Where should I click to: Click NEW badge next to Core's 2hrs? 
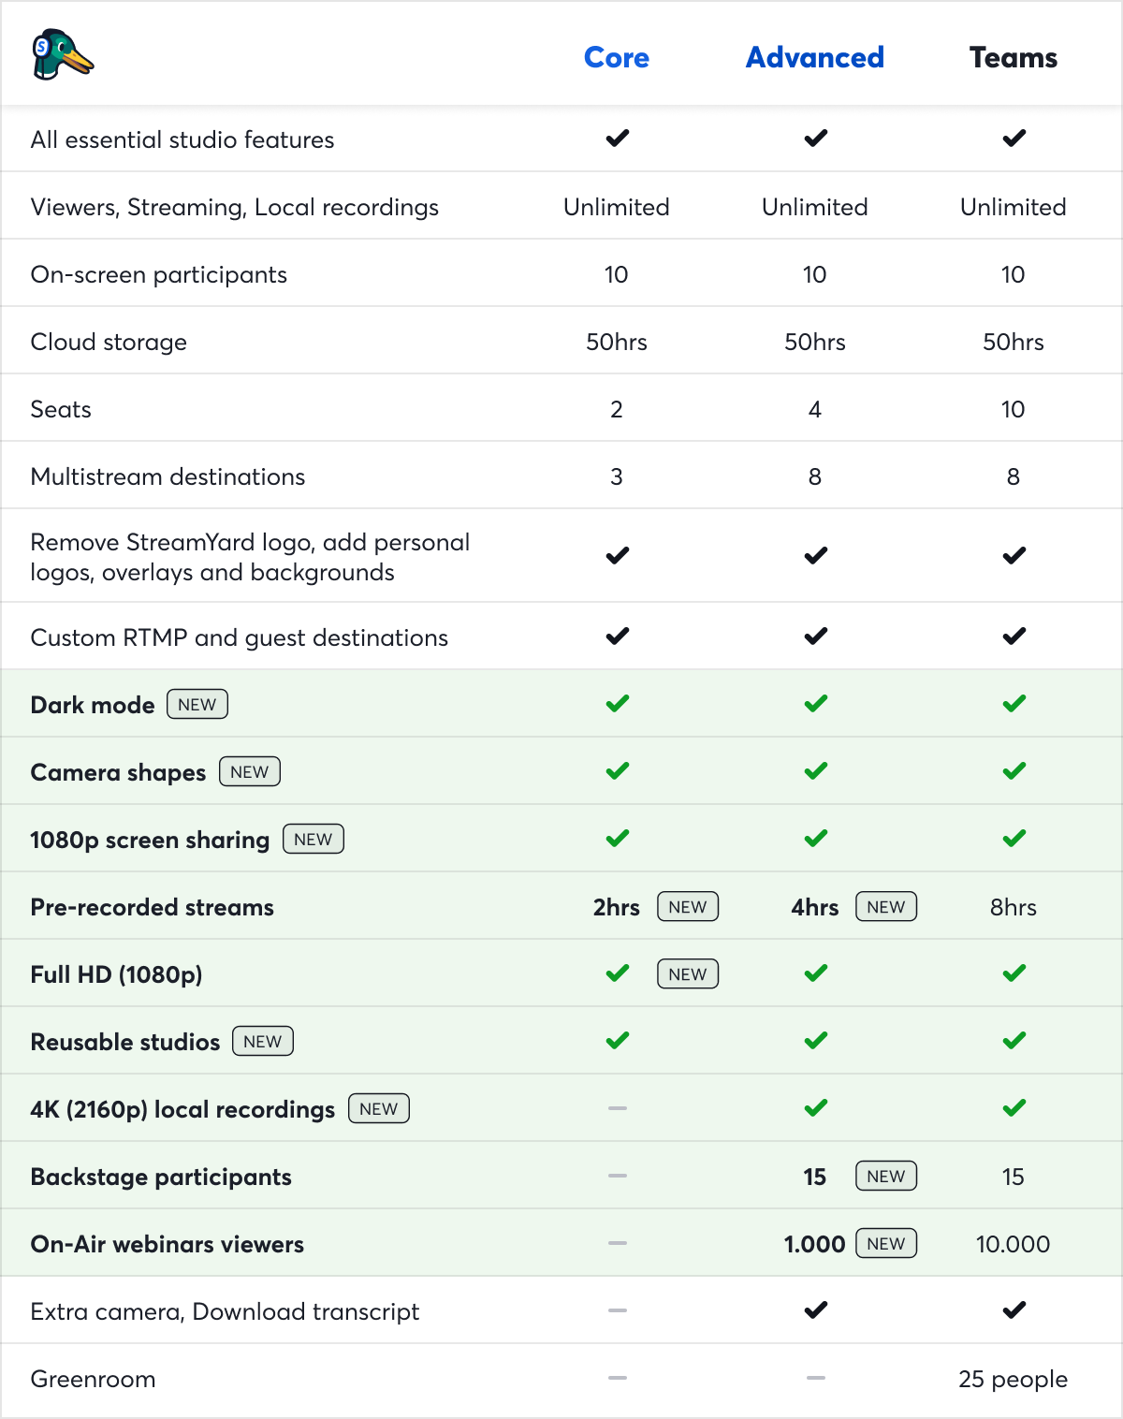[688, 907]
